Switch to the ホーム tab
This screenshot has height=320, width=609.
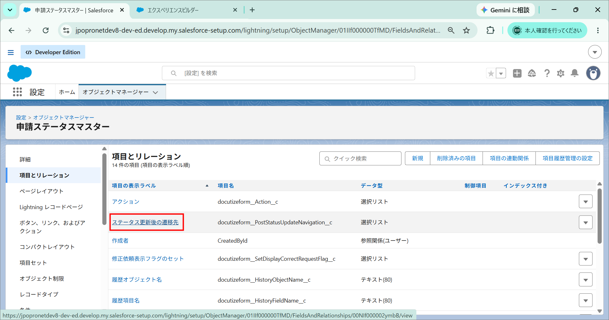click(x=67, y=92)
